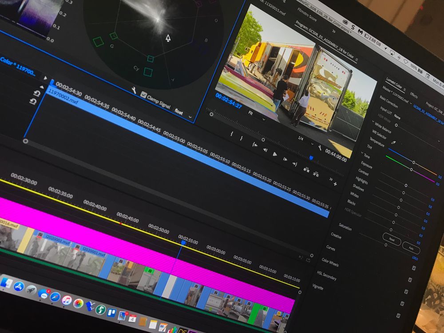Toggle the HSL Secondary section checkbox
This screenshot has height=333, width=444.
point(402,304)
